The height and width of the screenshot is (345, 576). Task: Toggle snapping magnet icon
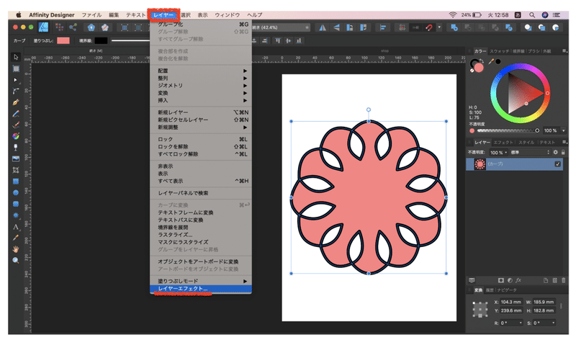pos(428,27)
